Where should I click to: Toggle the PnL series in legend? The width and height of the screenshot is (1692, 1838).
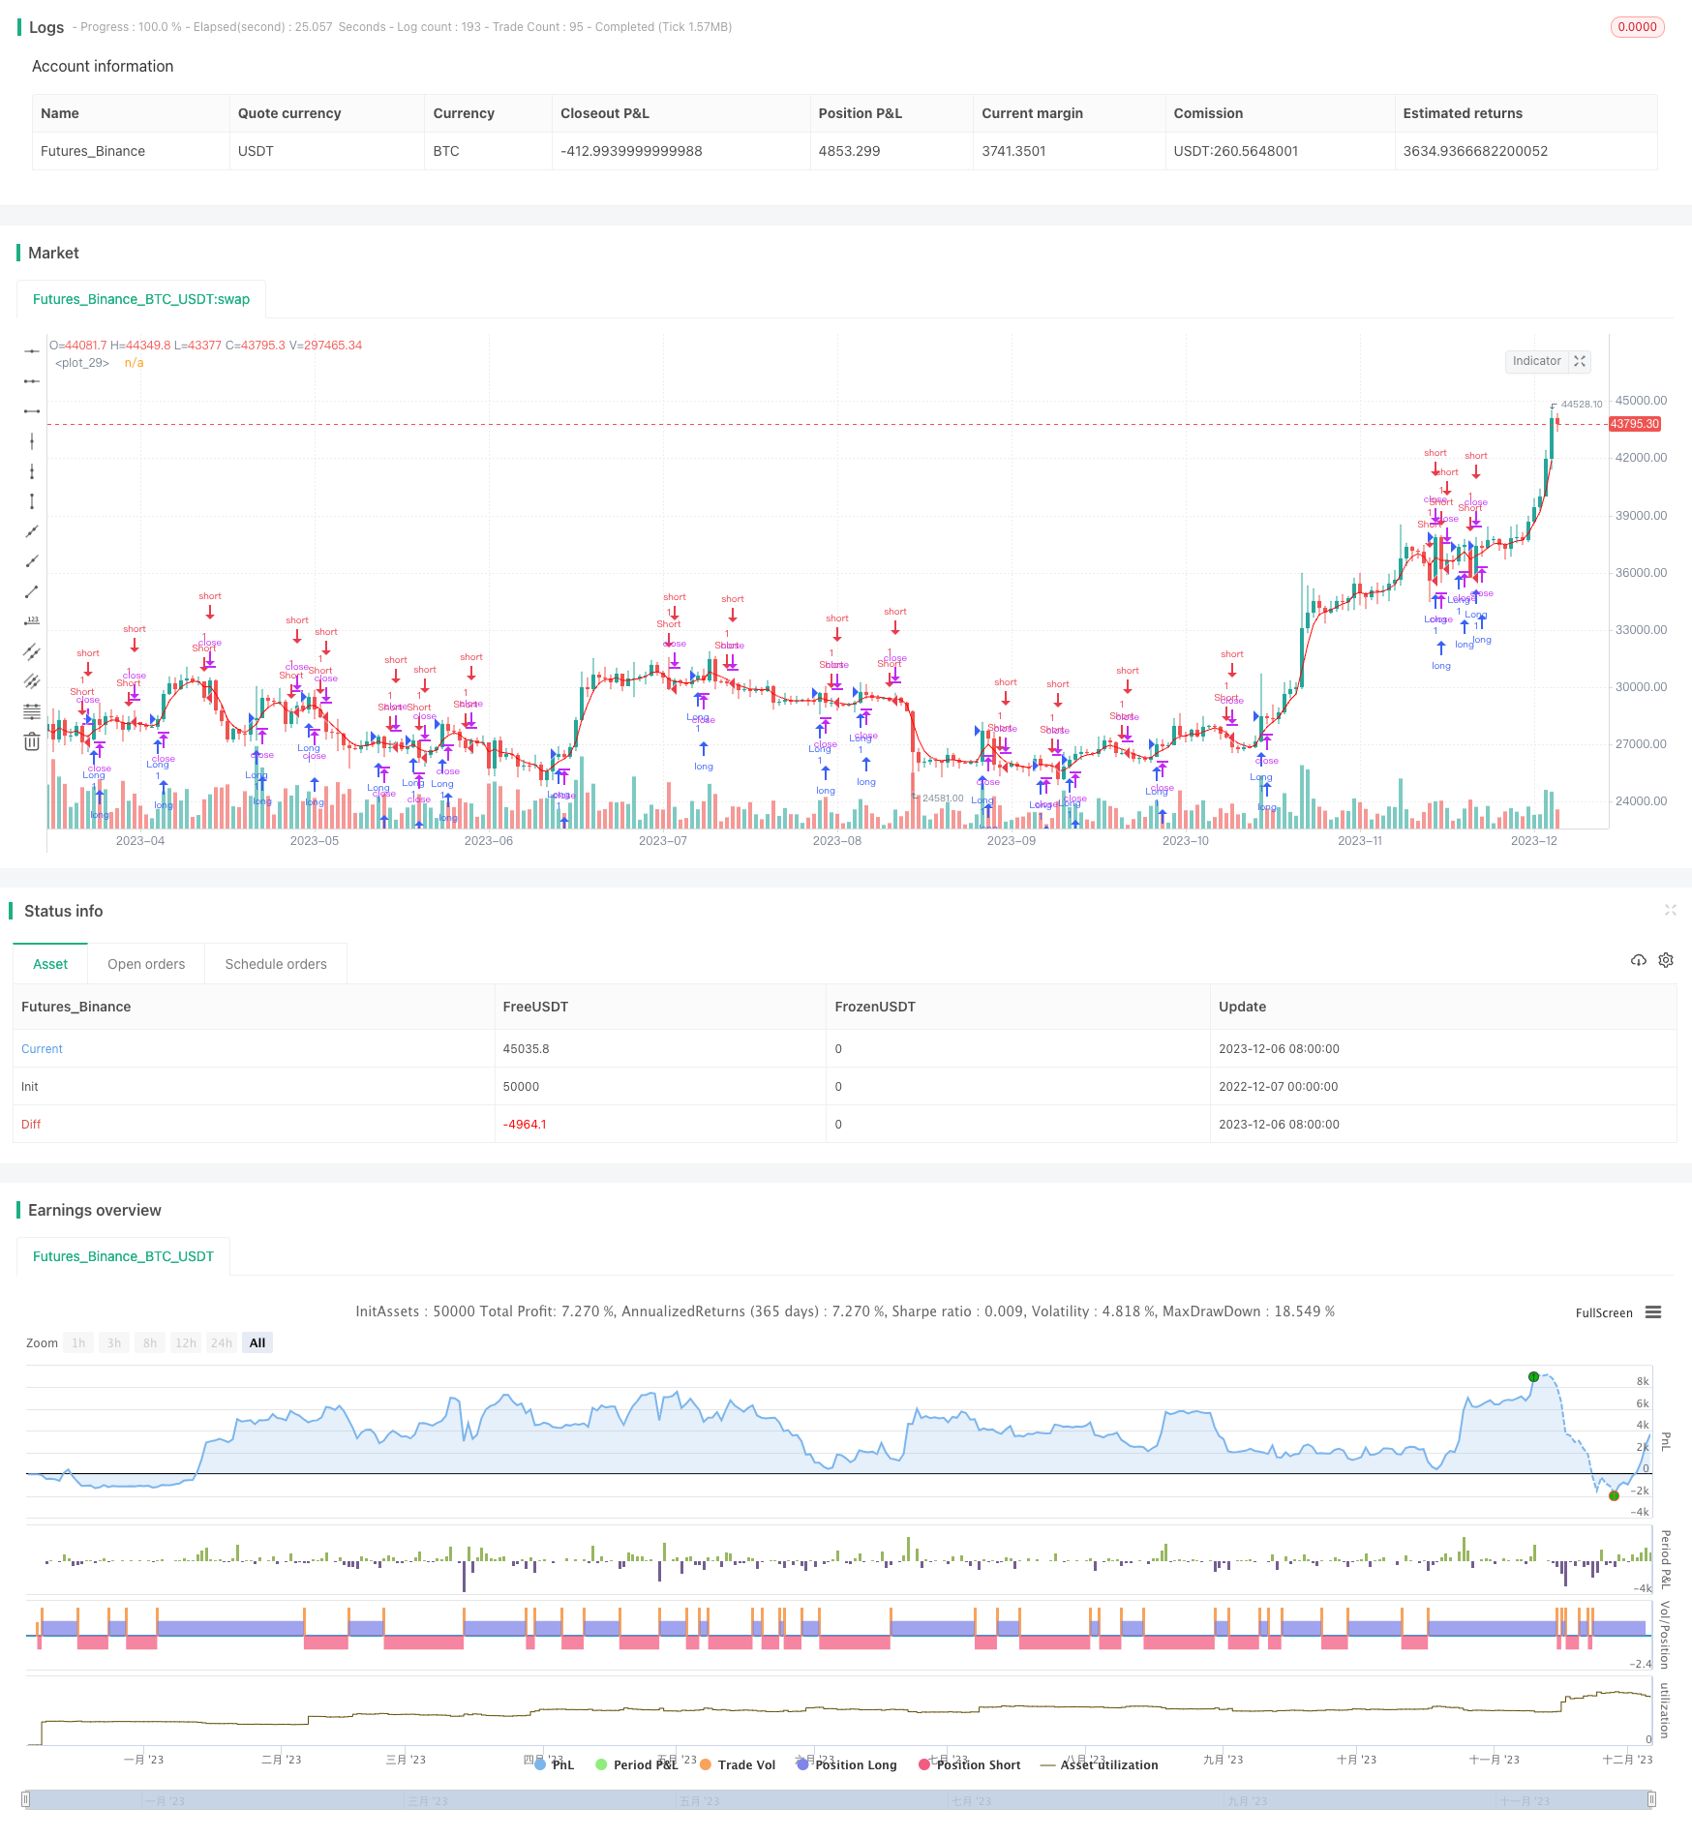coord(555,1764)
